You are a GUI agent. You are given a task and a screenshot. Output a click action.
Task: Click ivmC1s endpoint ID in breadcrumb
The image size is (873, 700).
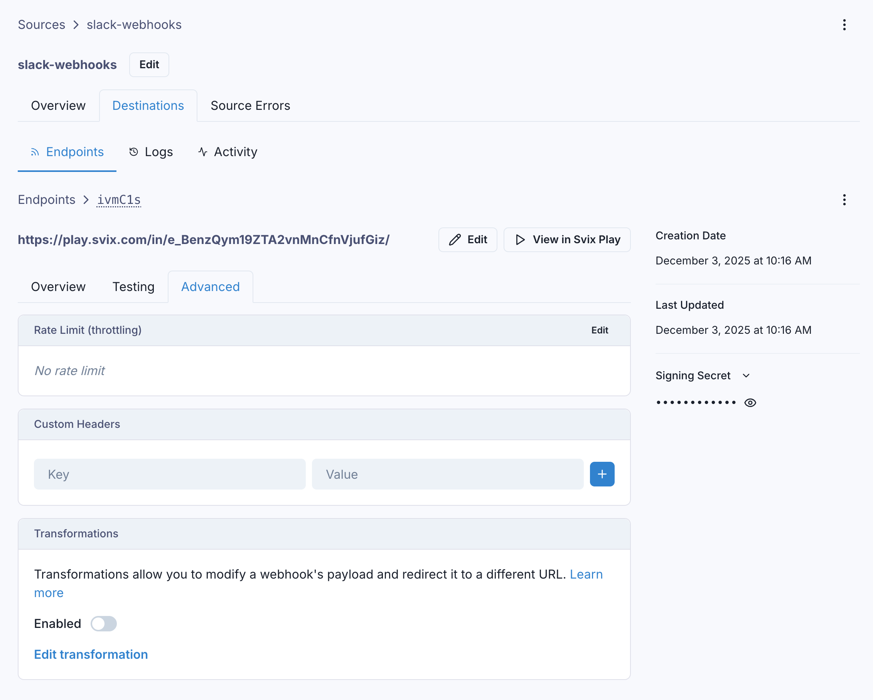coord(119,200)
